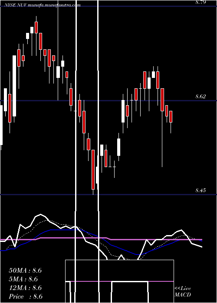The height and width of the screenshot is (303, 217).
Task: Click the 50MA : 8.6 readout
Action: [25, 271]
